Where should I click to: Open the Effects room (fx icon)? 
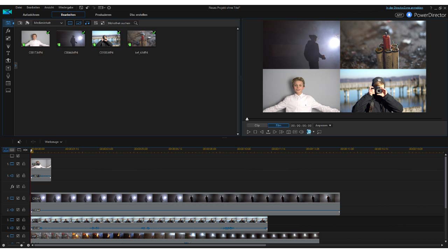pyautogui.click(x=8, y=31)
